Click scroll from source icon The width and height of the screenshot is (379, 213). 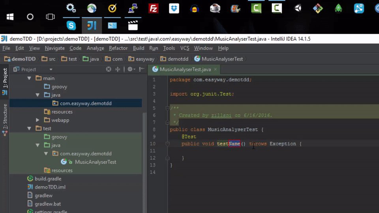[109, 69]
